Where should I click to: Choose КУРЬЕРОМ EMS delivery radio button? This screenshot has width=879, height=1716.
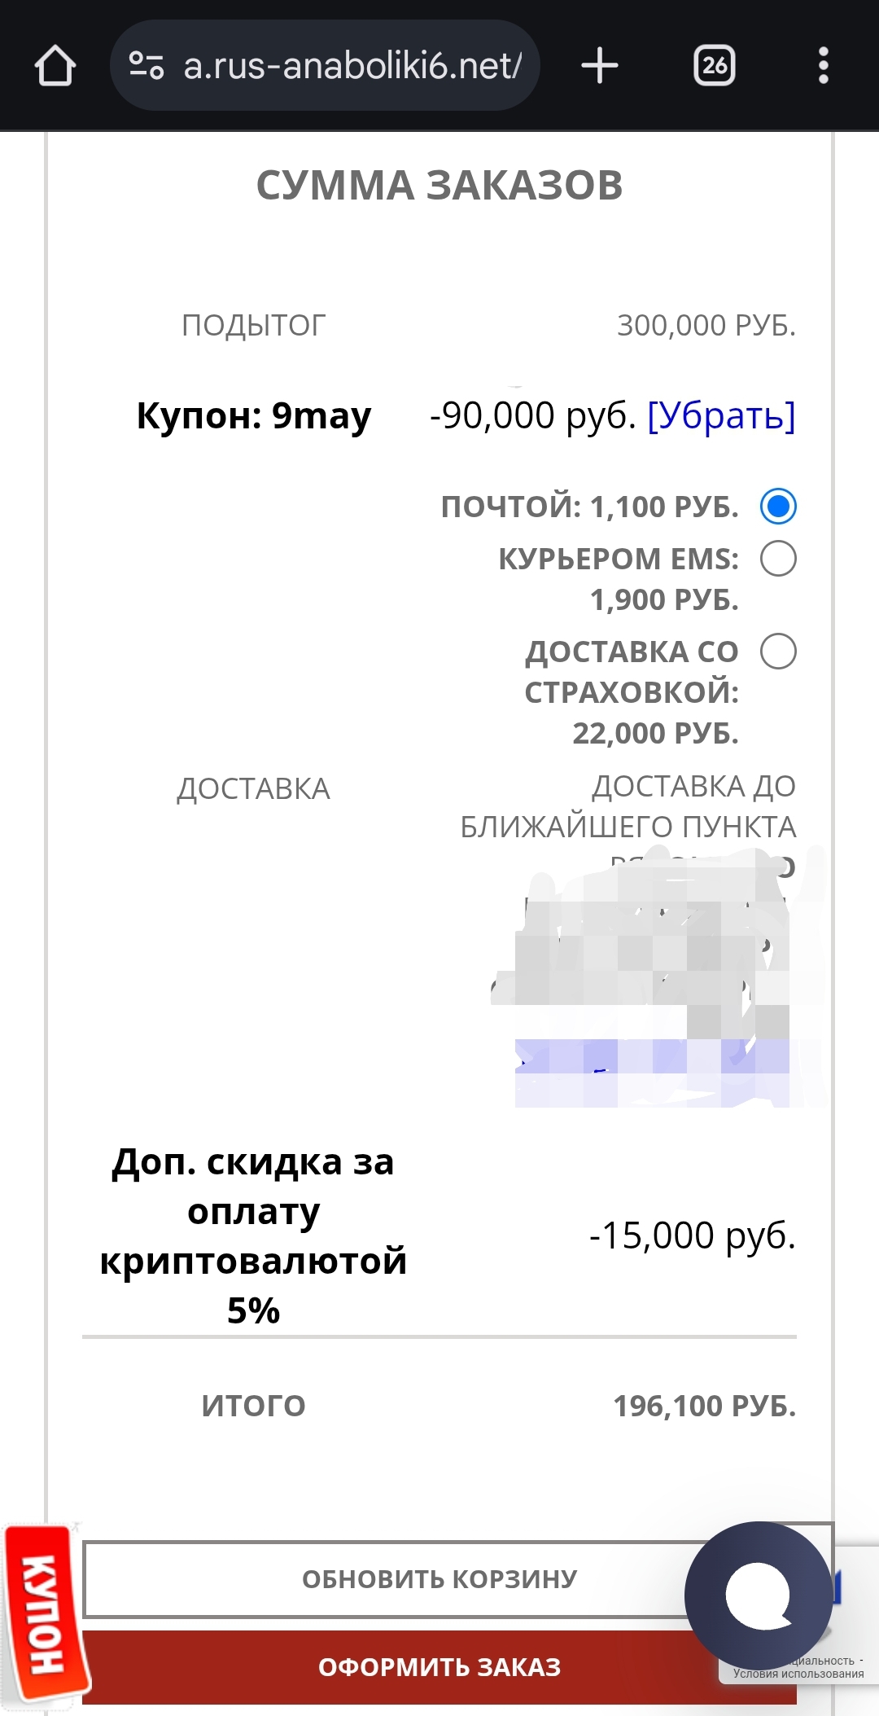pos(778,559)
